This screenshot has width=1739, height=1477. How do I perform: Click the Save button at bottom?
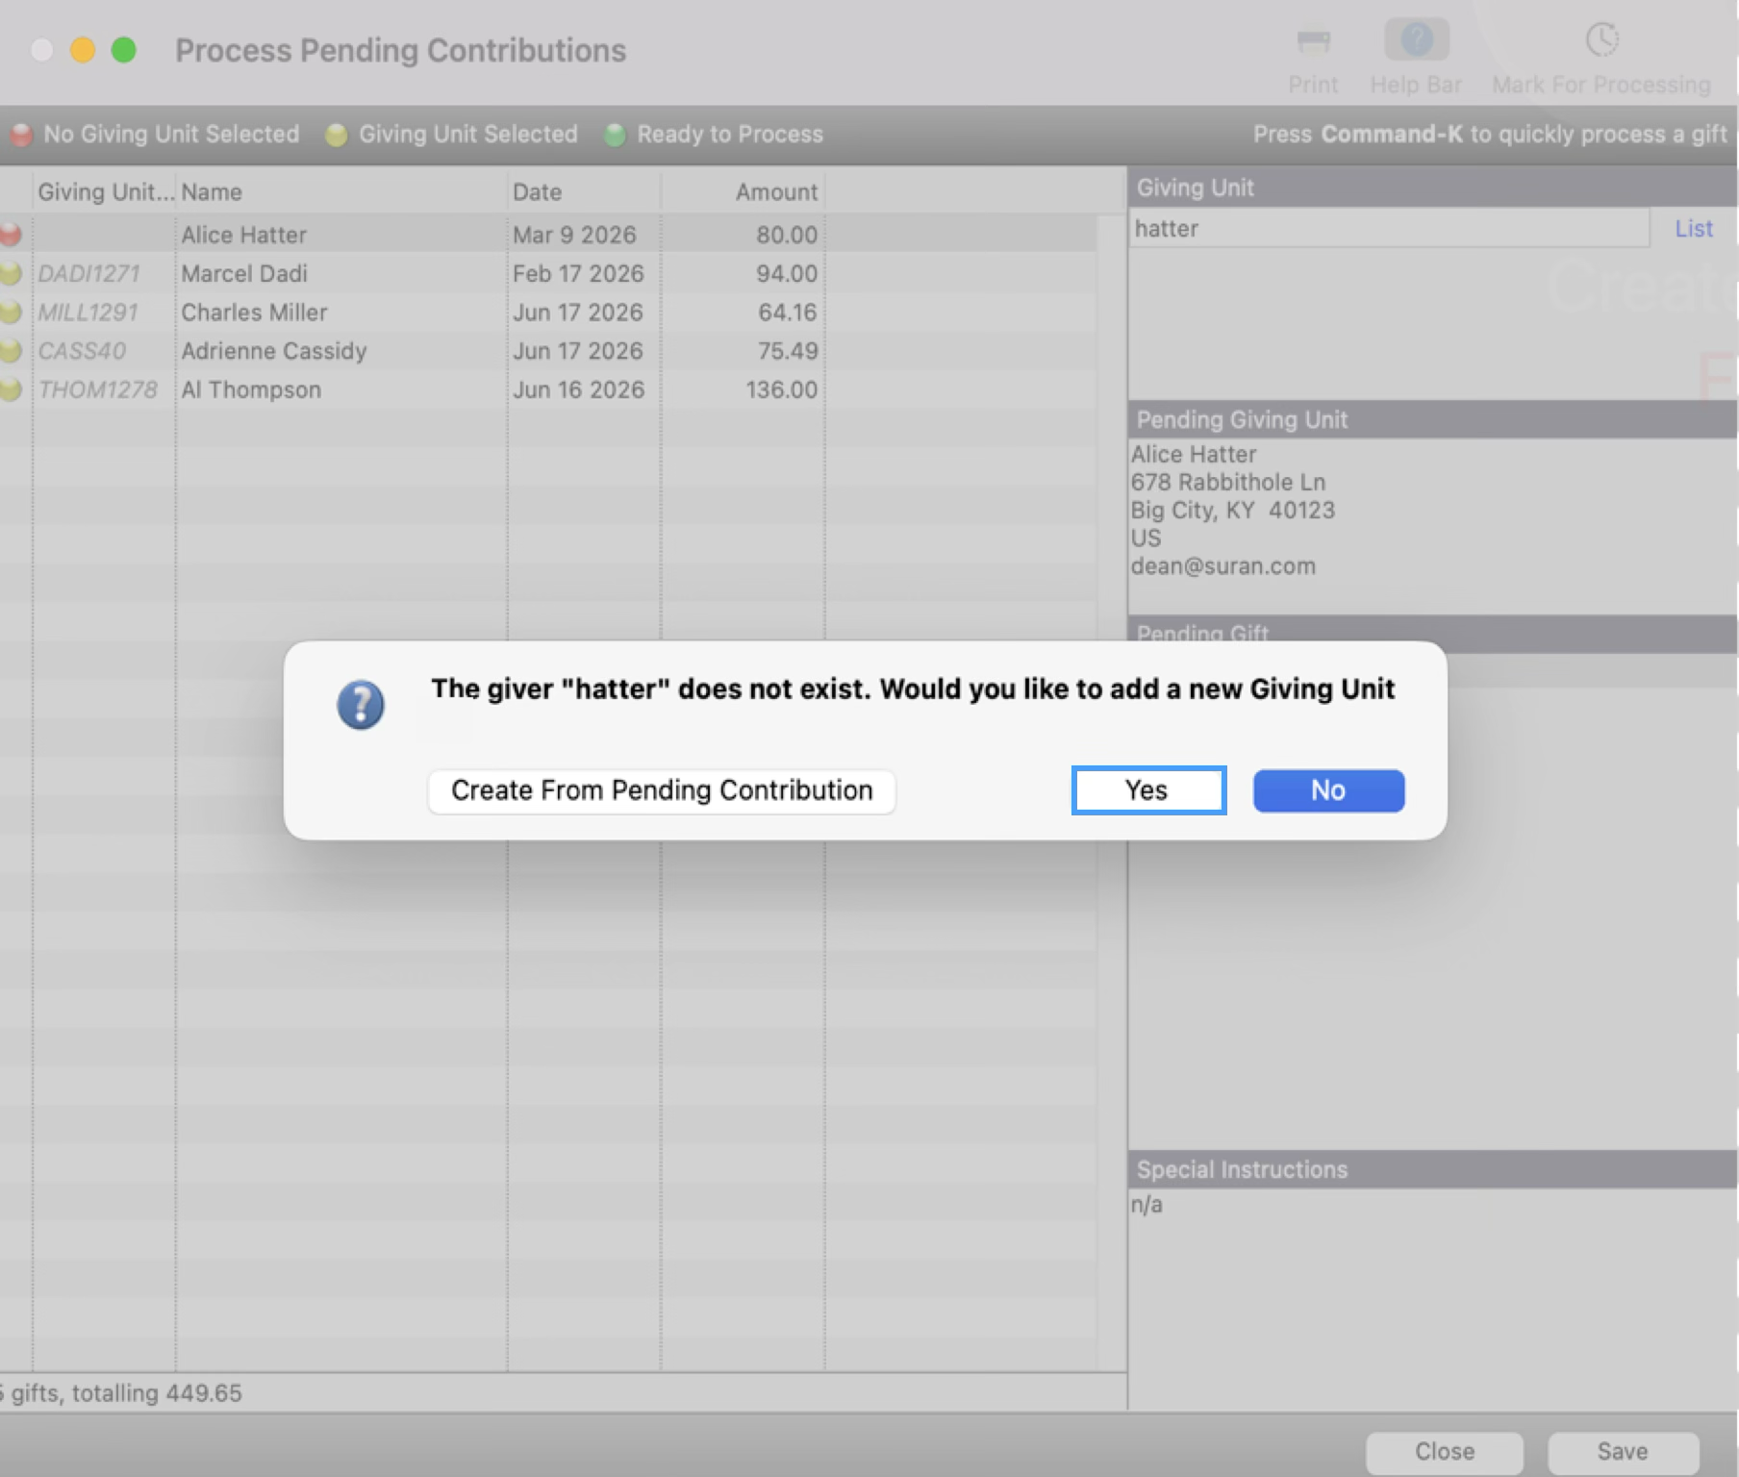tap(1623, 1451)
